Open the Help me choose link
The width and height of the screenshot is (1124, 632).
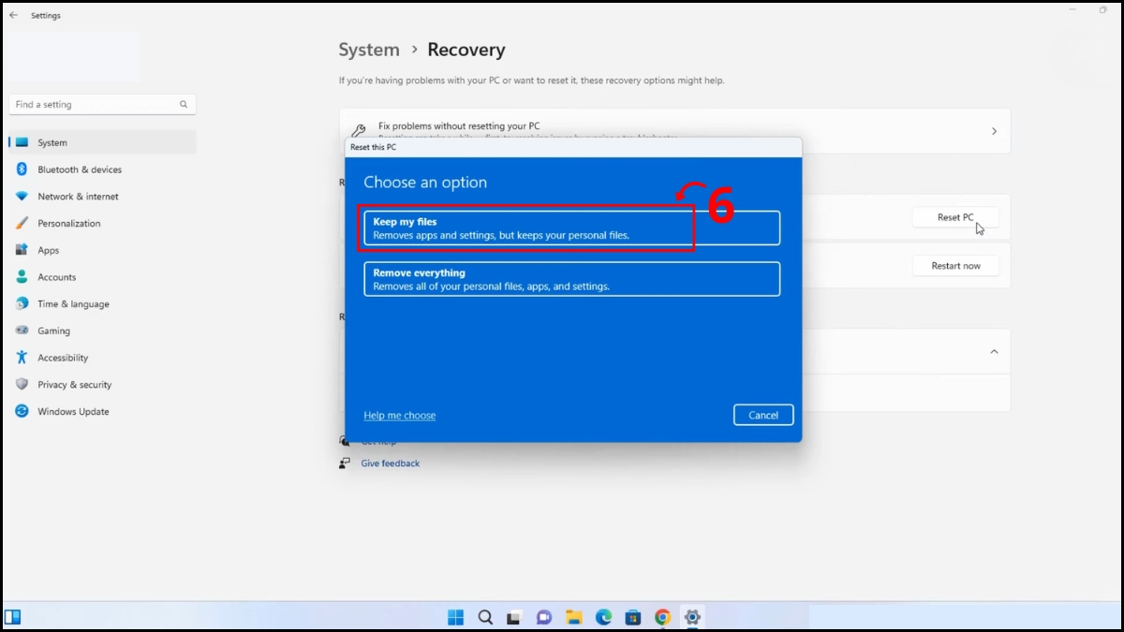pyautogui.click(x=399, y=415)
